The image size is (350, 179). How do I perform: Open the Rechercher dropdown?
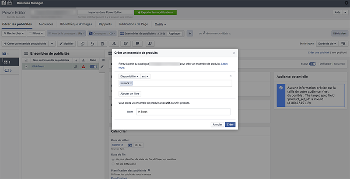pyautogui.click(x=14, y=33)
